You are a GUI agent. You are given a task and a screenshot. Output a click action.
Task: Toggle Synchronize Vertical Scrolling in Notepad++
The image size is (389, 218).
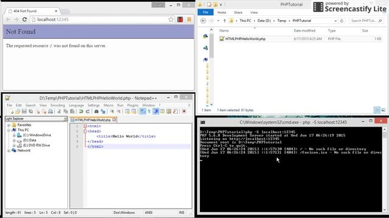pyautogui.click(x=127, y=111)
